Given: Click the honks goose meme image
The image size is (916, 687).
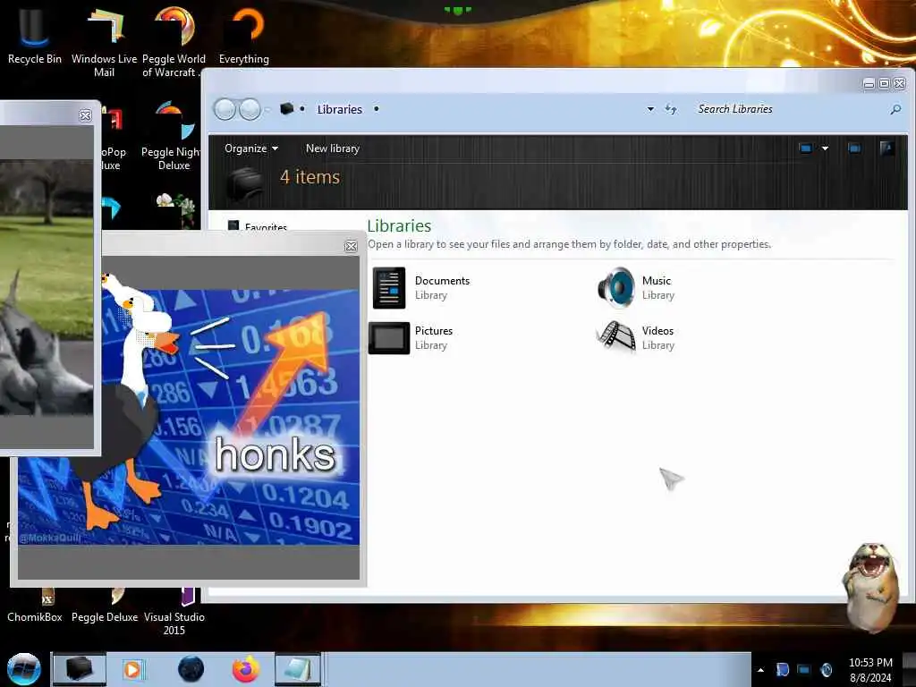Looking at the screenshot, I should point(189,417).
